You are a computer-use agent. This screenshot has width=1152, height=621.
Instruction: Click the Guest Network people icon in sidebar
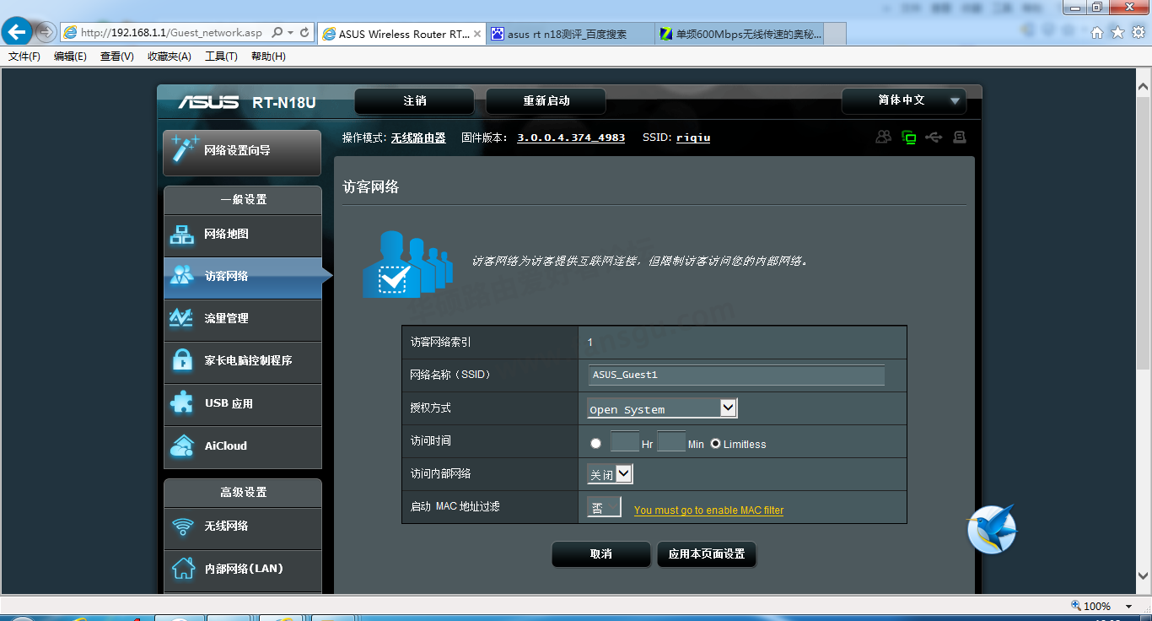click(x=181, y=276)
